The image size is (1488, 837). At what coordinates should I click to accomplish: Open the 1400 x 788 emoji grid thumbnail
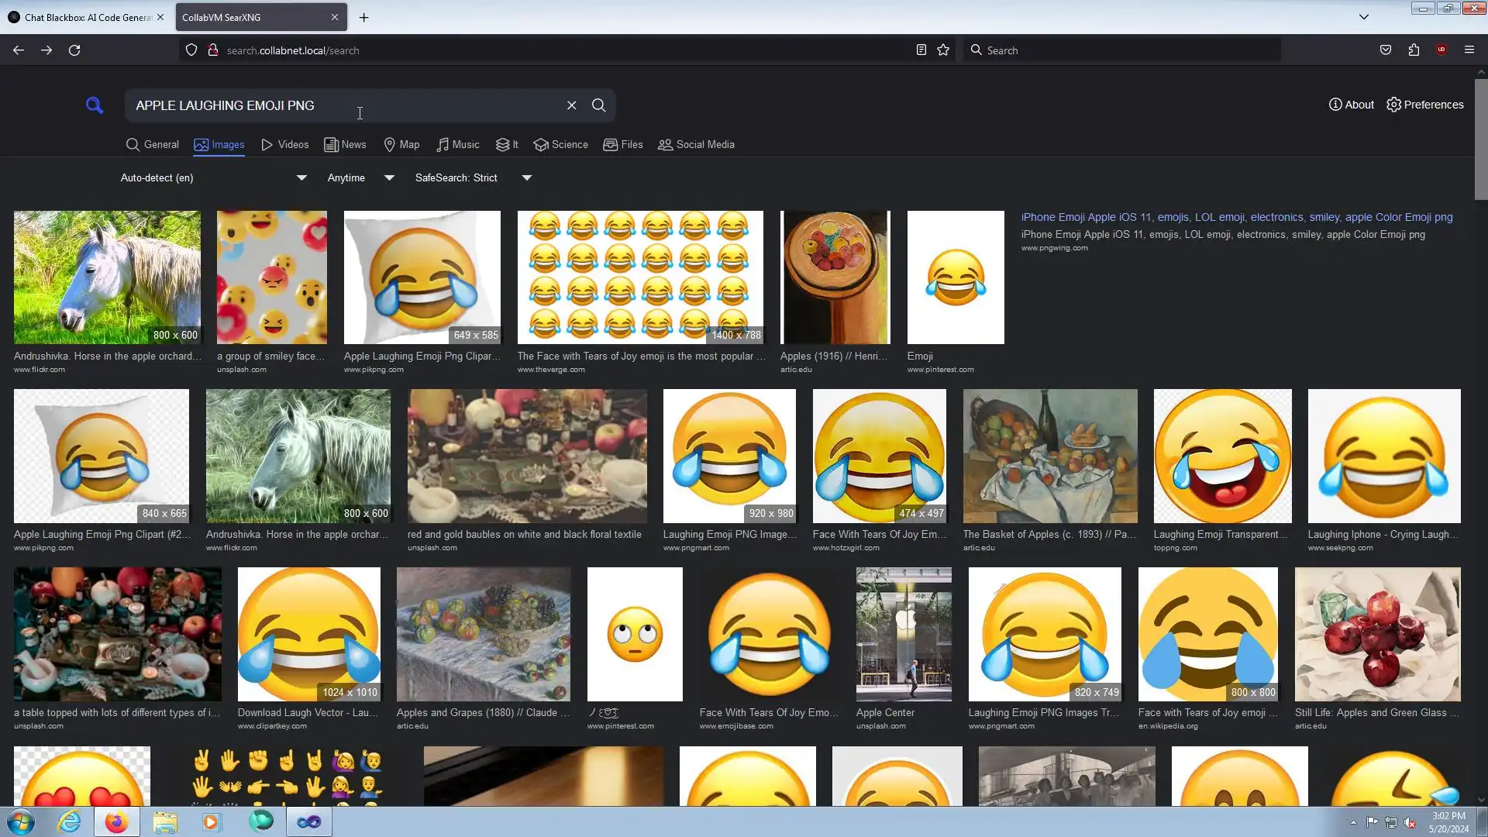(x=640, y=277)
